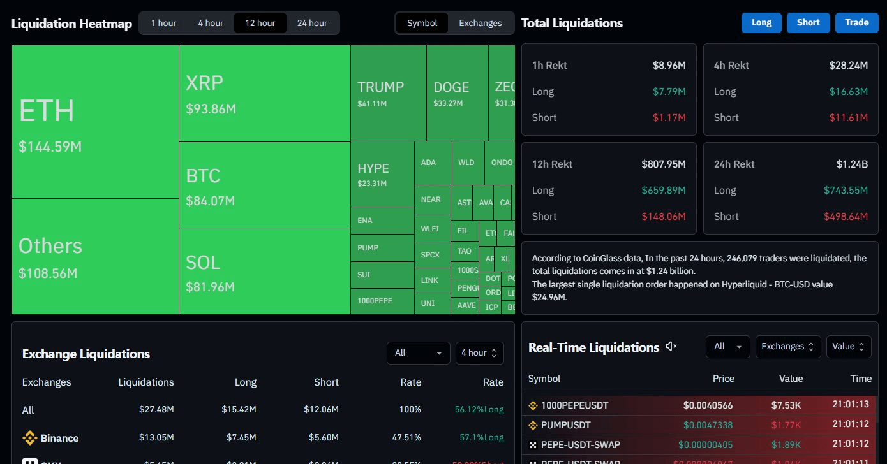
Task: Mute the Real-Time Liquidations sound icon
Action: click(671, 347)
